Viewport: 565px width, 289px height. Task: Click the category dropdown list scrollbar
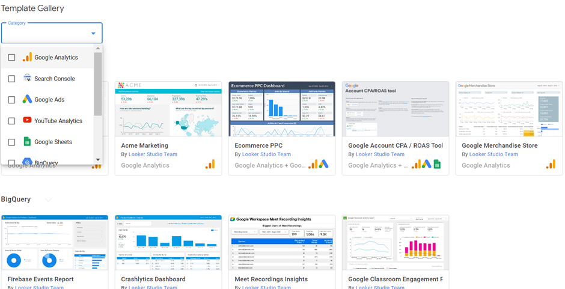(x=98, y=84)
